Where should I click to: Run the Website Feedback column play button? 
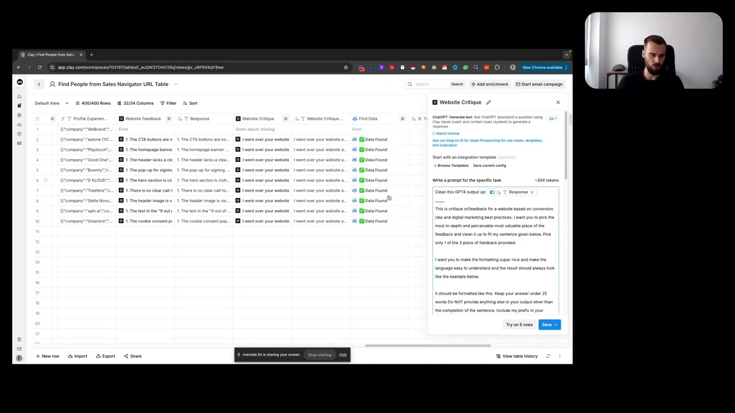169,119
